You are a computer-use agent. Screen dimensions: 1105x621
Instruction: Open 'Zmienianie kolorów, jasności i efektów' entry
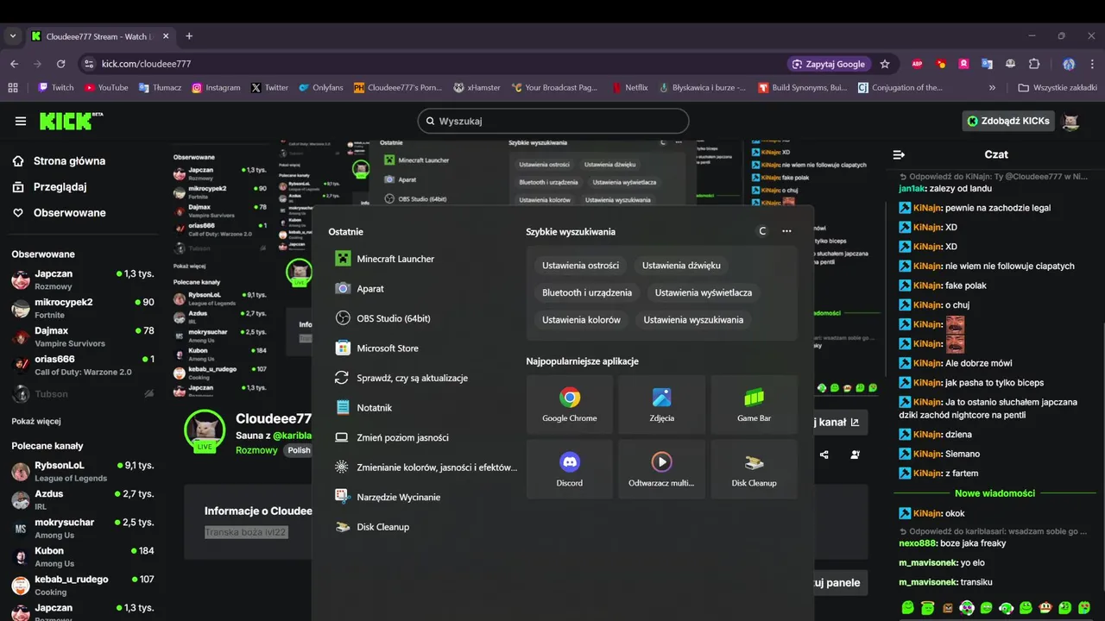(x=426, y=467)
